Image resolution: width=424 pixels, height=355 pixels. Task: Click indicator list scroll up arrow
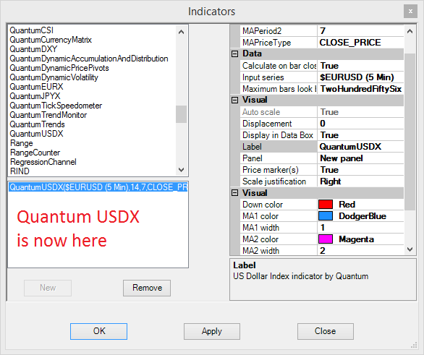(181, 32)
